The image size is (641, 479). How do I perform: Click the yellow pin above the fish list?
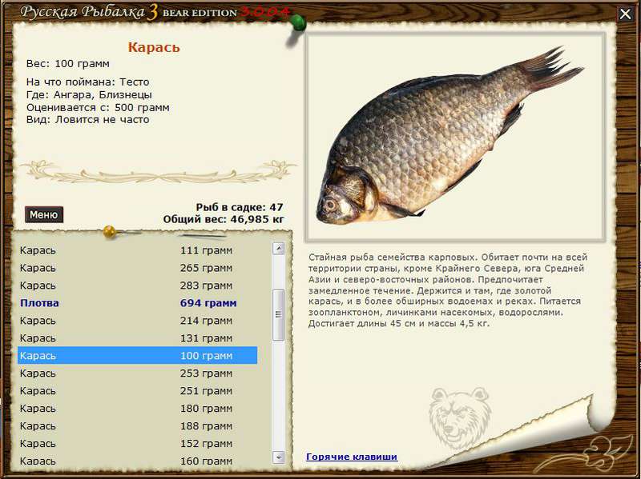coord(110,233)
